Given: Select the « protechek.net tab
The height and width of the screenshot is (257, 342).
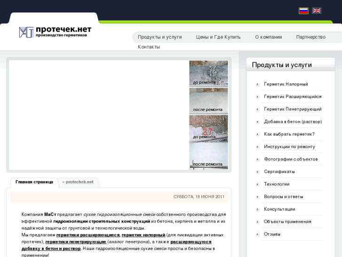Looking at the screenshot, I should click(78, 182).
